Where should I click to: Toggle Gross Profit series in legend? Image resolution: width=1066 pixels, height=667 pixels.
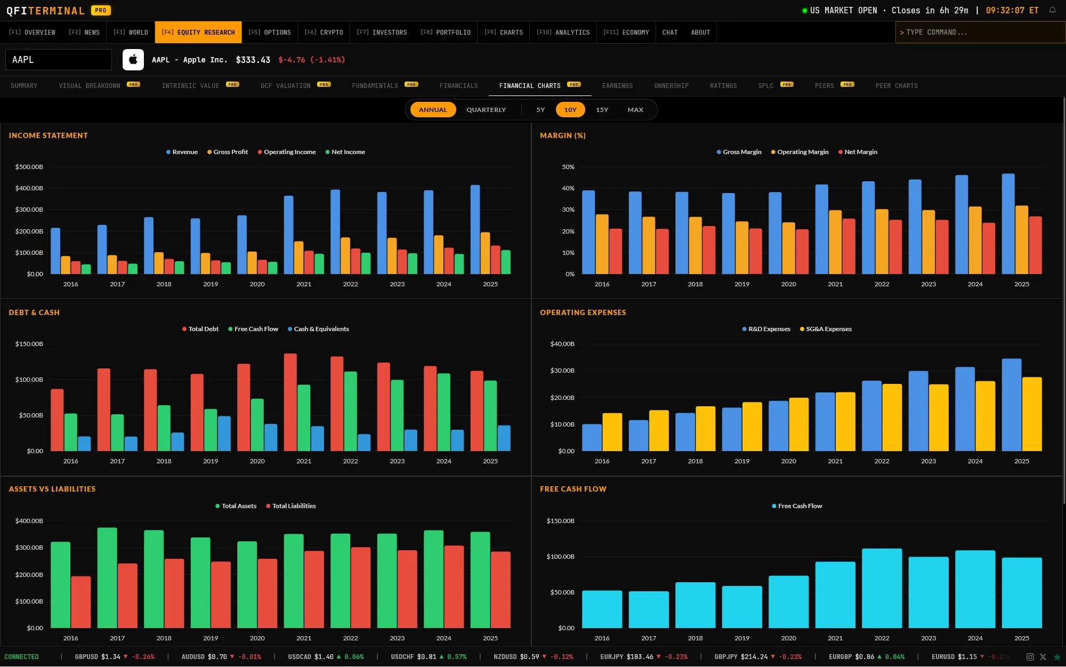click(x=228, y=152)
